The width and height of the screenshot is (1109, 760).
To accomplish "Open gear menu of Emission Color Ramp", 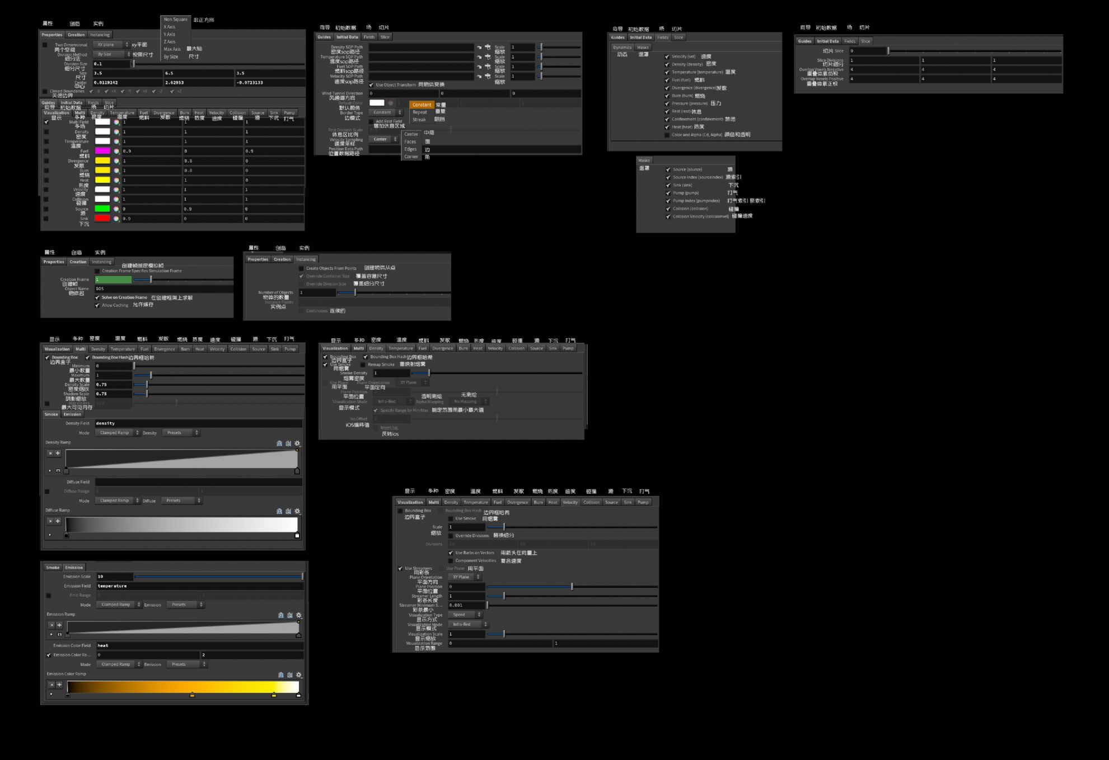I will tap(299, 675).
